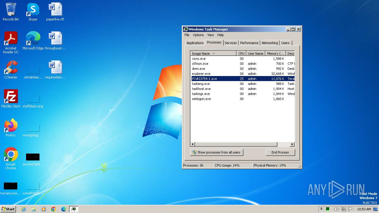
Task: Select the ctfmon.exe process row
Action: (243, 64)
